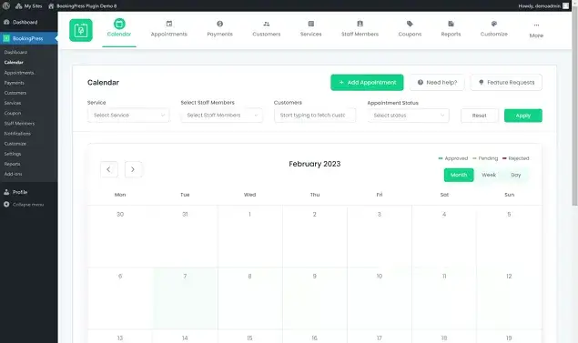Select the Calendar top nav icon
Screen dimensions: 578x343
tap(119, 24)
